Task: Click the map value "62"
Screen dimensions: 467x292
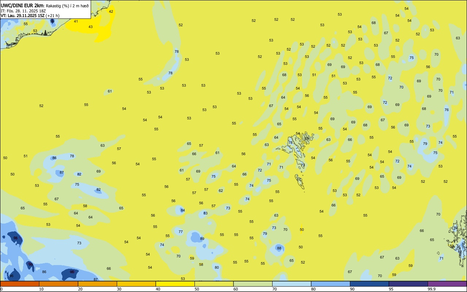Action: pyautogui.click(x=221, y=190)
